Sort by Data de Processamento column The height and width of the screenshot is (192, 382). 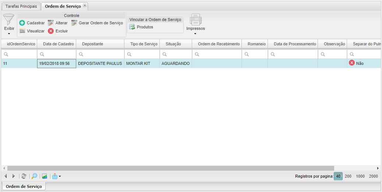click(x=293, y=44)
